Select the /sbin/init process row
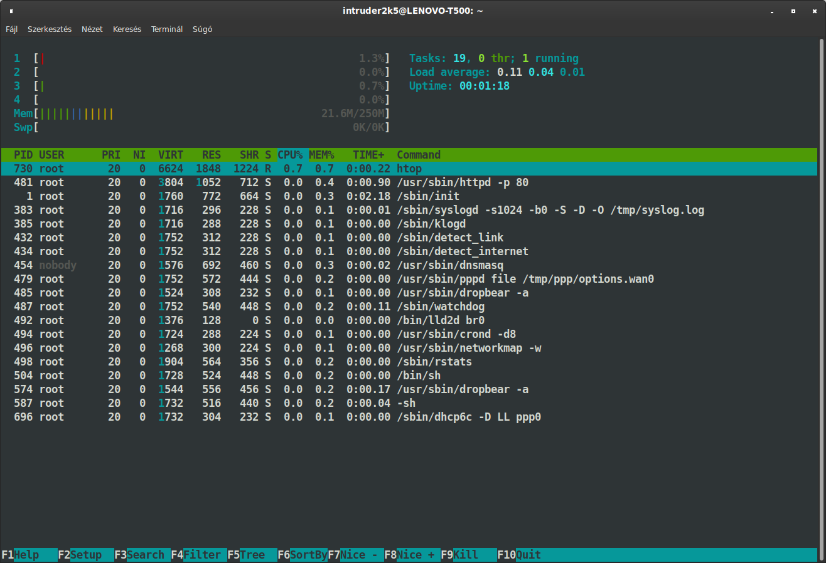Image resolution: width=826 pixels, height=563 pixels. pyautogui.click(x=409, y=196)
